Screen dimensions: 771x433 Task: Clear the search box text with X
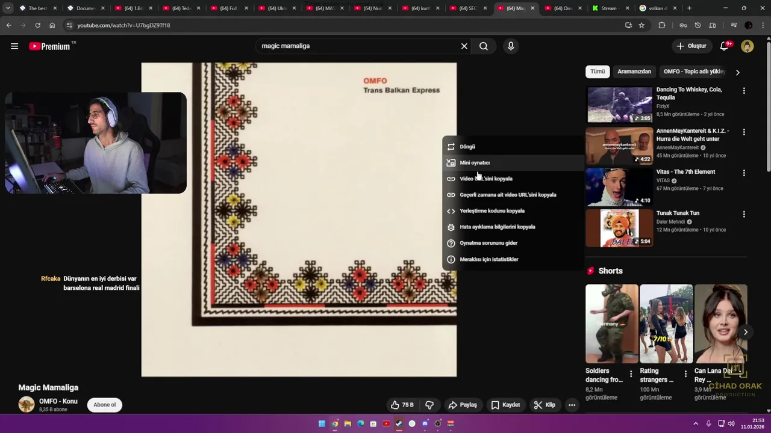point(464,46)
